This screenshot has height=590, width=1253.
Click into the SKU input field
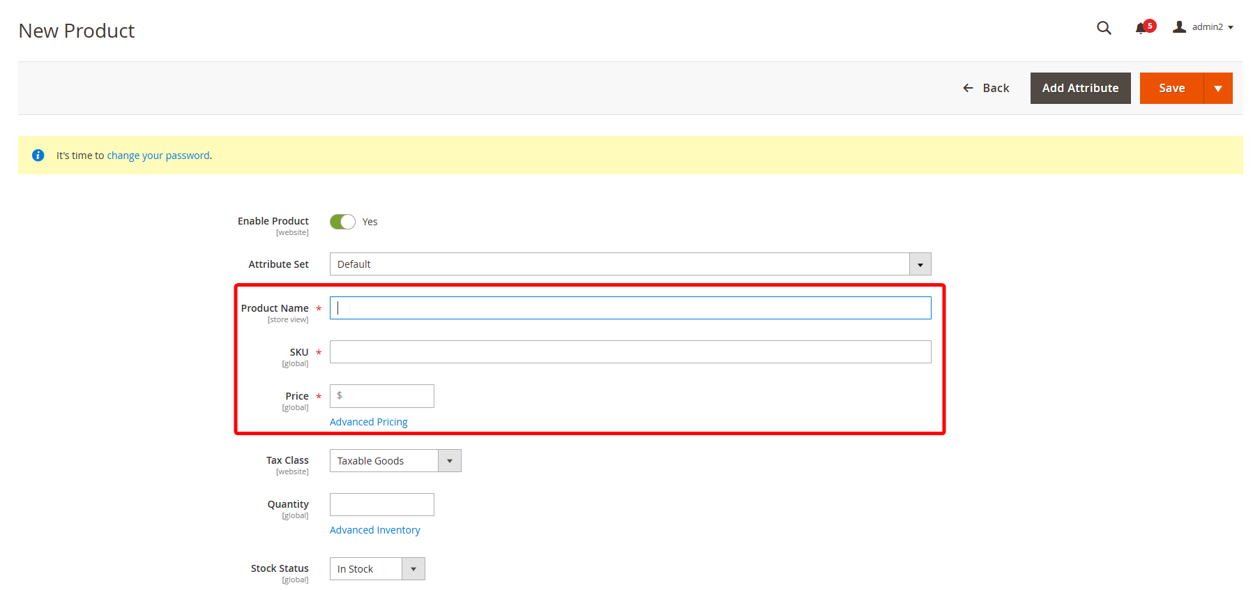pyautogui.click(x=630, y=352)
